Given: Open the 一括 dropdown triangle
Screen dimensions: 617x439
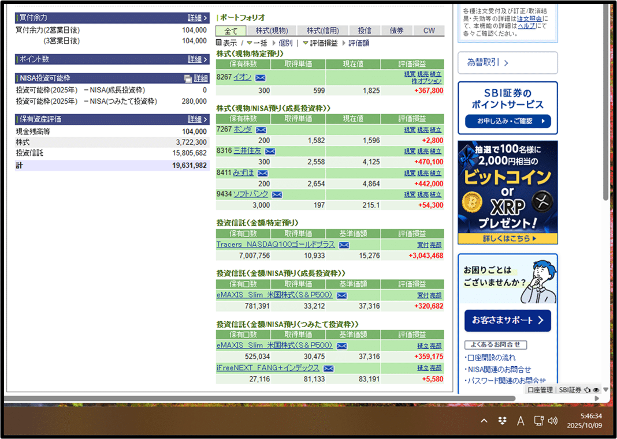Looking at the screenshot, I should coord(250,42).
